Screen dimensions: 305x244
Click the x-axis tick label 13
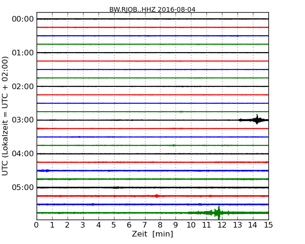click(237, 225)
